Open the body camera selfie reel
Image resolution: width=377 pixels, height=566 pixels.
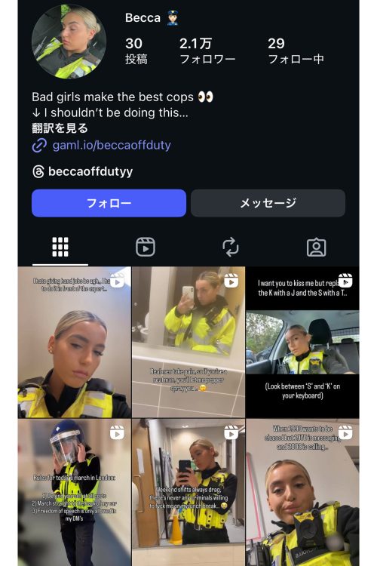coord(302,492)
